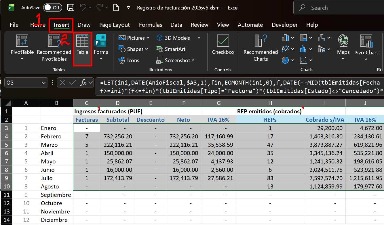384x225 pixels.
Task: Expand the Forms dropdown
Action: [x=101, y=59]
